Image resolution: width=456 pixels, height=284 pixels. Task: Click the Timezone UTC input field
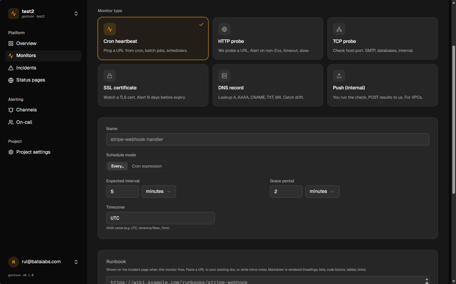point(161,218)
